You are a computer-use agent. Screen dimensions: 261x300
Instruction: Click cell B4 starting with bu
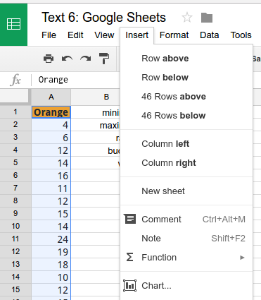(x=96, y=150)
